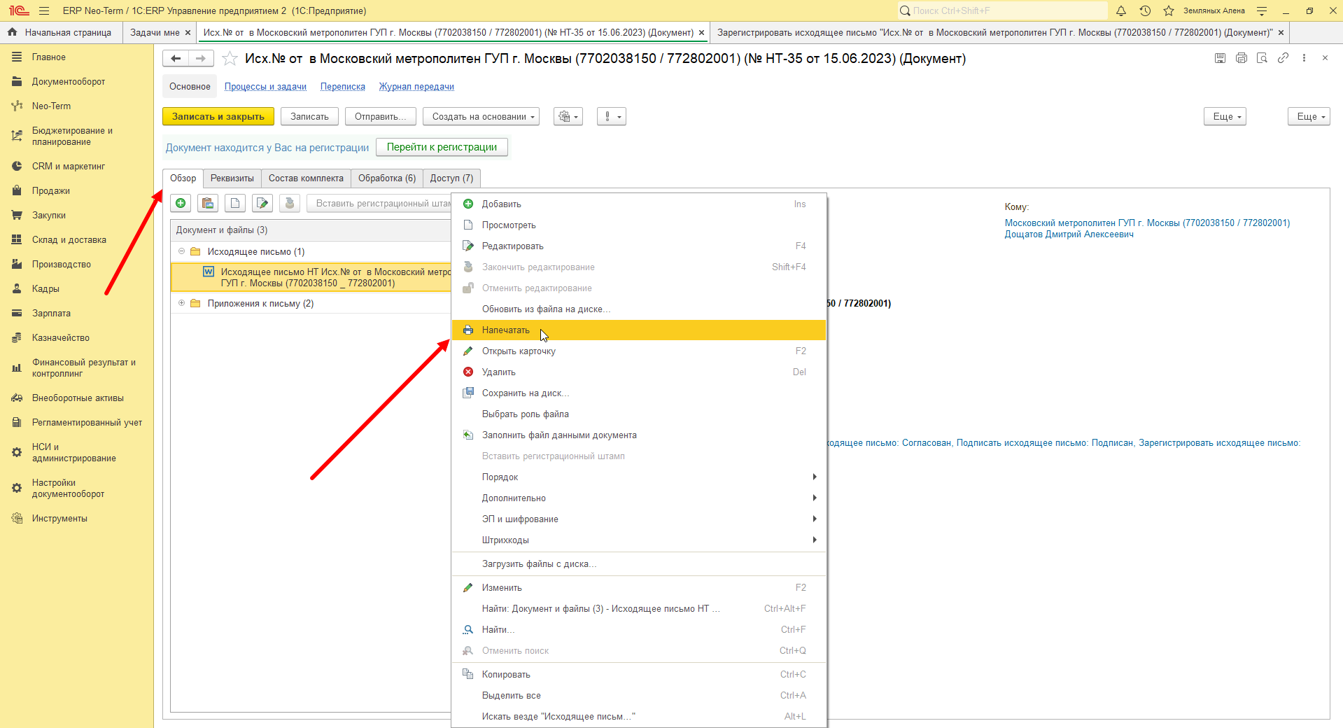Image resolution: width=1343 pixels, height=728 pixels.
Task: Go forward with the right arrow button
Action: pos(201,59)
